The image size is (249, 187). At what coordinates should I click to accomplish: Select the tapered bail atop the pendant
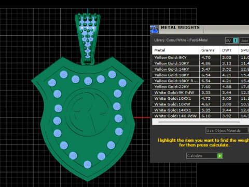(88, 39)
